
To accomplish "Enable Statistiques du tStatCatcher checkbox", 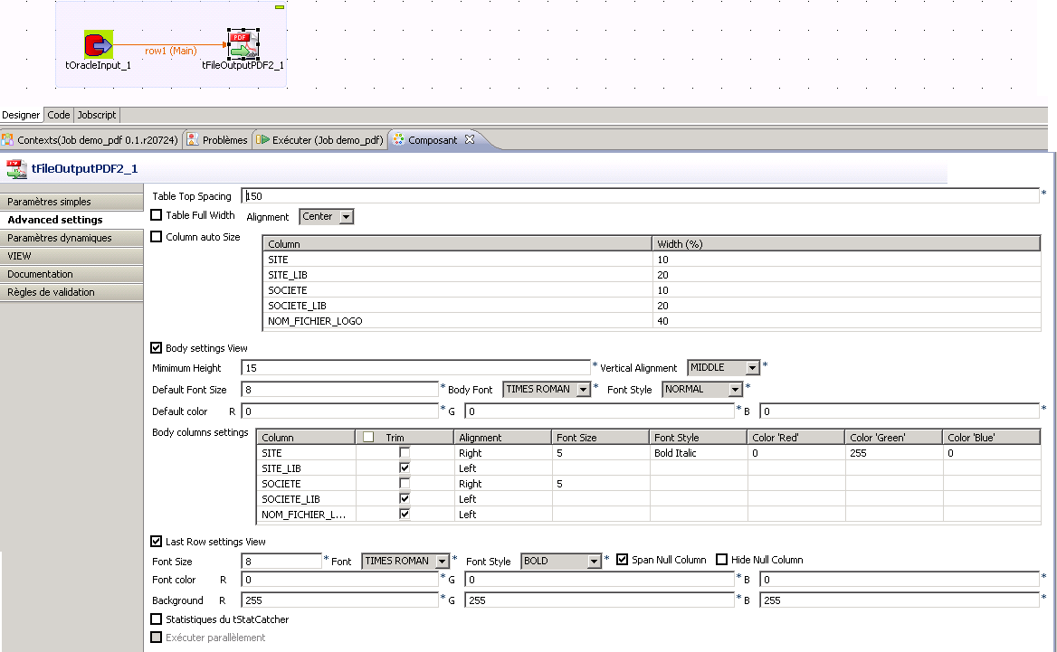I will [157, 619].
